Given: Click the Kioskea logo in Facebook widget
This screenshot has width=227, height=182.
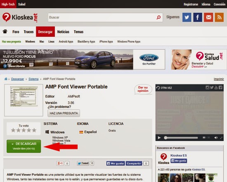Looking at the screenshot, I should click(x=163, y=159).
